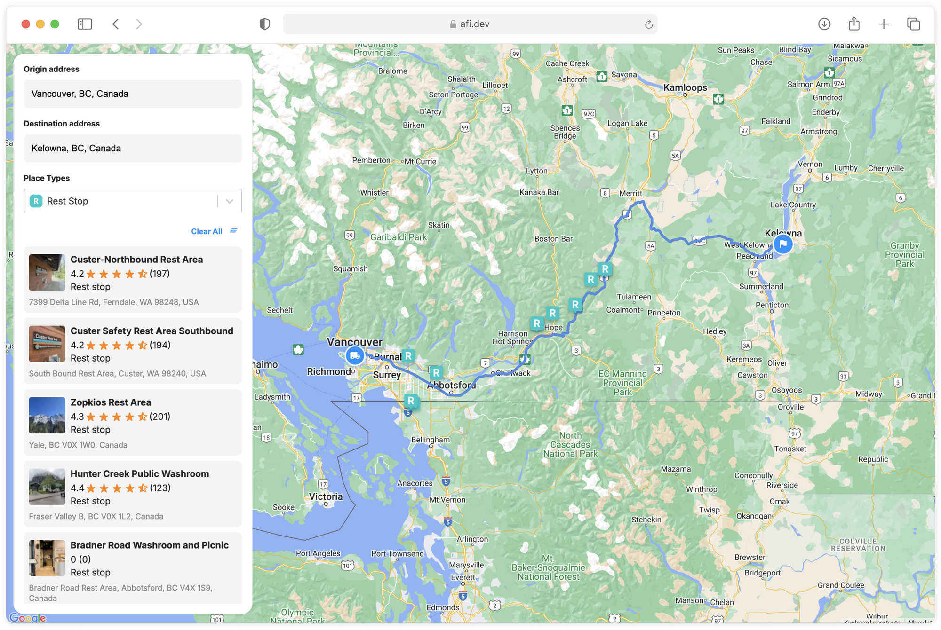
Task: Open the tab overview grid
Action: 913,24
